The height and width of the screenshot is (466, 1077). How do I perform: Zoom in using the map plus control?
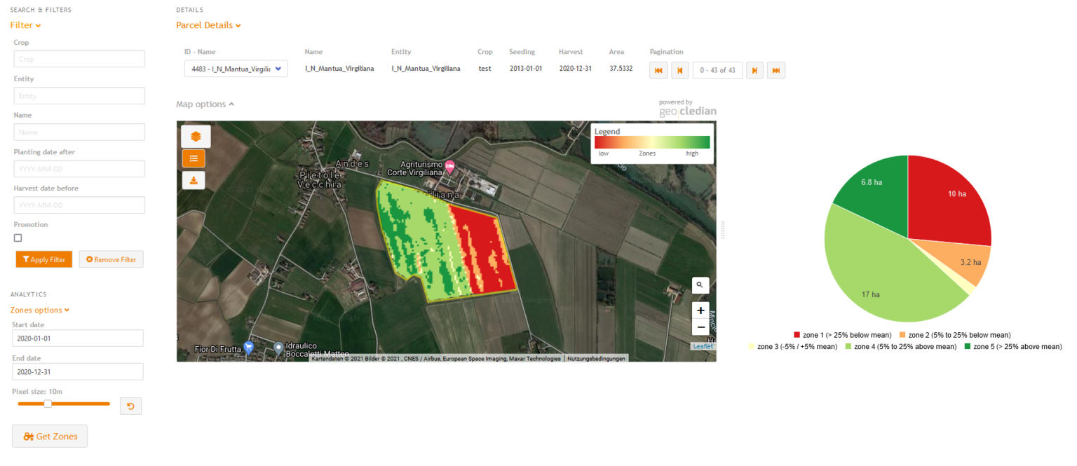click(700, 310)
